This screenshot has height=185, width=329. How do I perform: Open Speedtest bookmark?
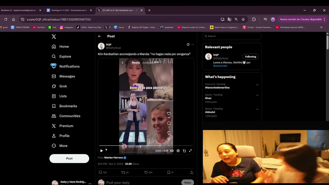click(167, 27)
